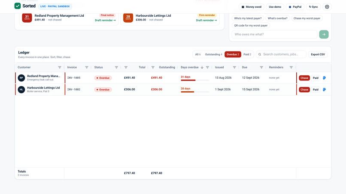
Task: Chase Redland Property Management invoice
Action: click(x=304, y=78)
